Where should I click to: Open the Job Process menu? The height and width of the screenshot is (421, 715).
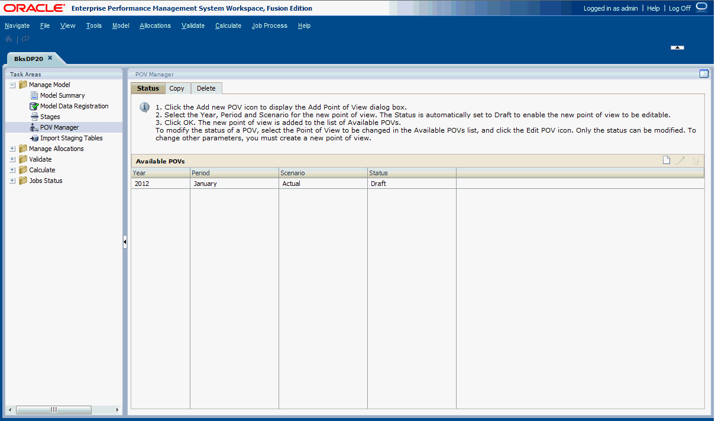click(x=270, y=25)
